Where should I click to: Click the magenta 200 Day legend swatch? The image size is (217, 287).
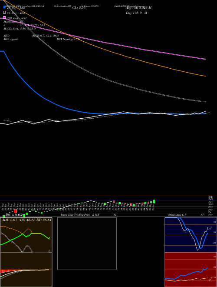4,17
